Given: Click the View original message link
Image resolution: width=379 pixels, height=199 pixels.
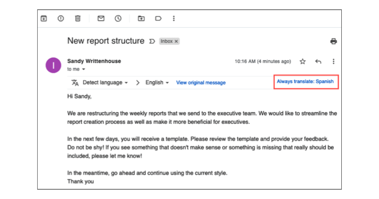Looking at the screenshot, I should (201, 83).
